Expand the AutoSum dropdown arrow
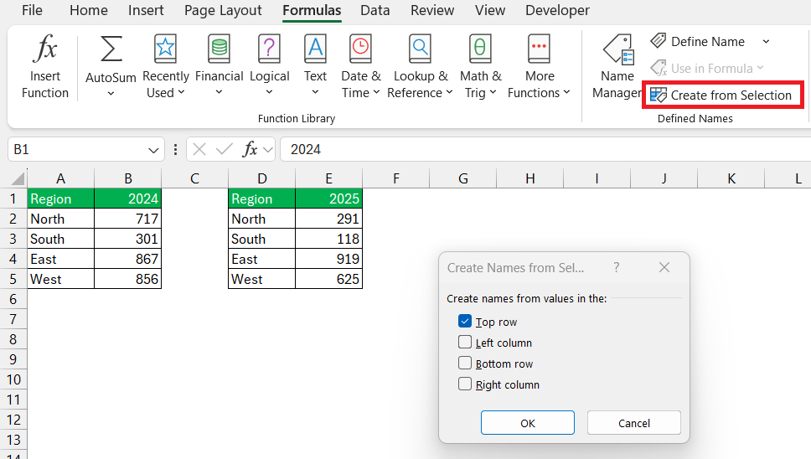 [x=111, y=94]
